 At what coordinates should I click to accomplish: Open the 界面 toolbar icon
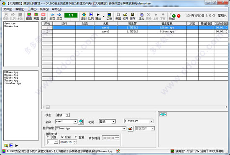[x=36, y=16]
